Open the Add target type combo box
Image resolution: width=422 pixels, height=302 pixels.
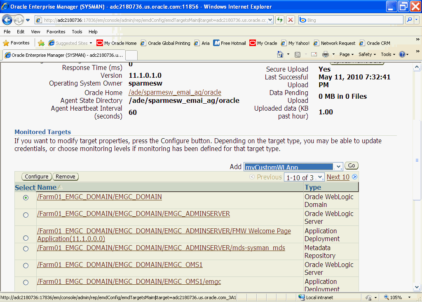click(293, 167)
